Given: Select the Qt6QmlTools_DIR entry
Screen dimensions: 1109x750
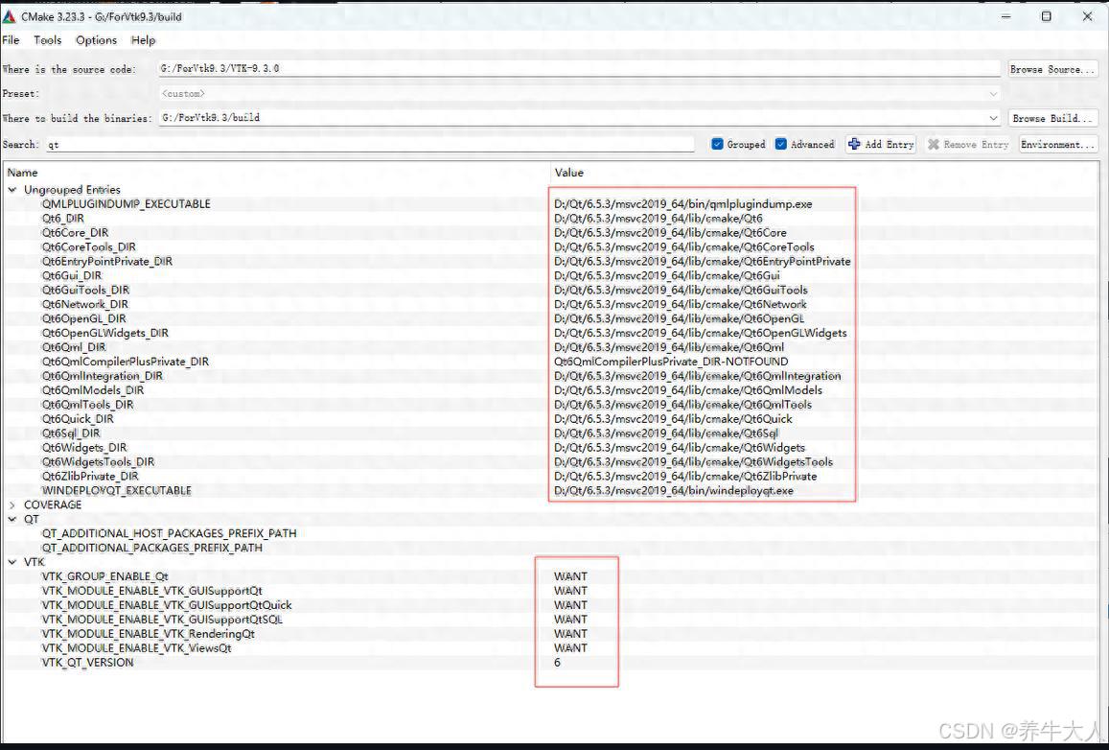Looking at the screenshot, I should click(x=87, y=405).
